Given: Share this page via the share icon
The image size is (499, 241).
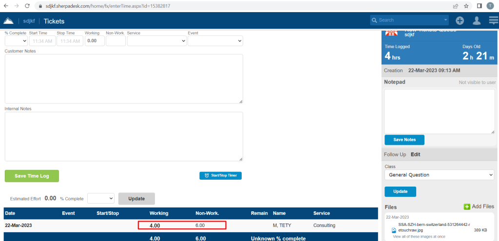Looking at the screenshot, I should coord(456,6).
